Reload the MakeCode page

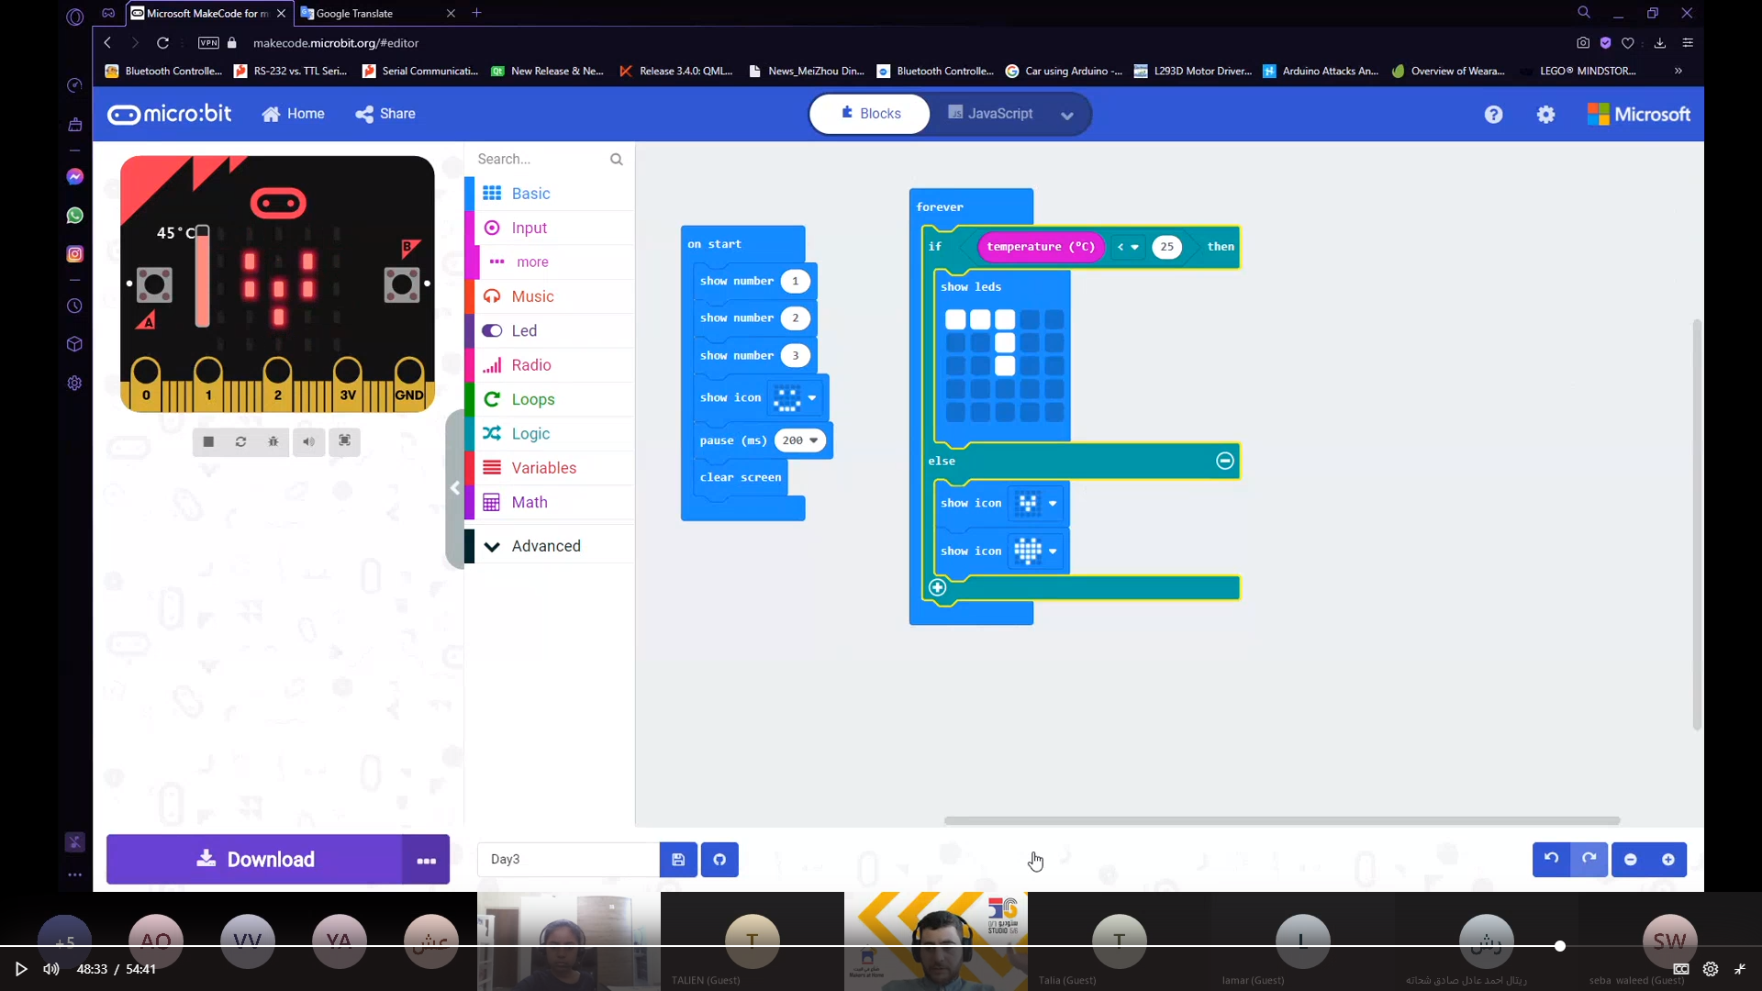pos(162,43)
